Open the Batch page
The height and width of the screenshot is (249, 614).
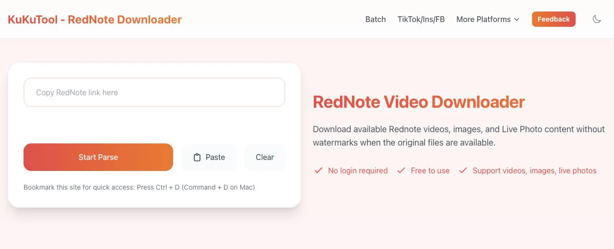pyautogui.click(x=376, y=19)
